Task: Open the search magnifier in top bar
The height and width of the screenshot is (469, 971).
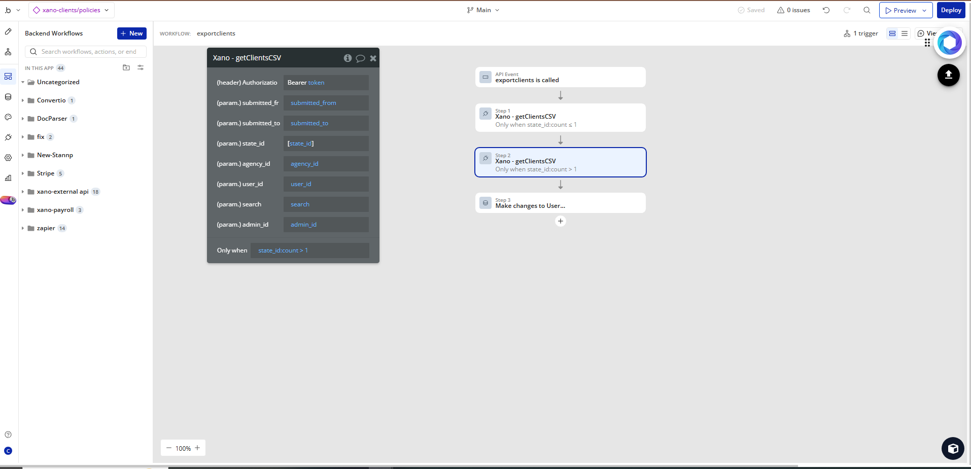Action: (867, 10)
